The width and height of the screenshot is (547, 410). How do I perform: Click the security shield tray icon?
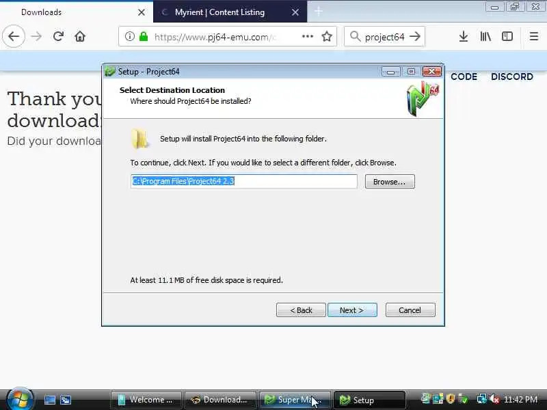click(x=451, y=398)
